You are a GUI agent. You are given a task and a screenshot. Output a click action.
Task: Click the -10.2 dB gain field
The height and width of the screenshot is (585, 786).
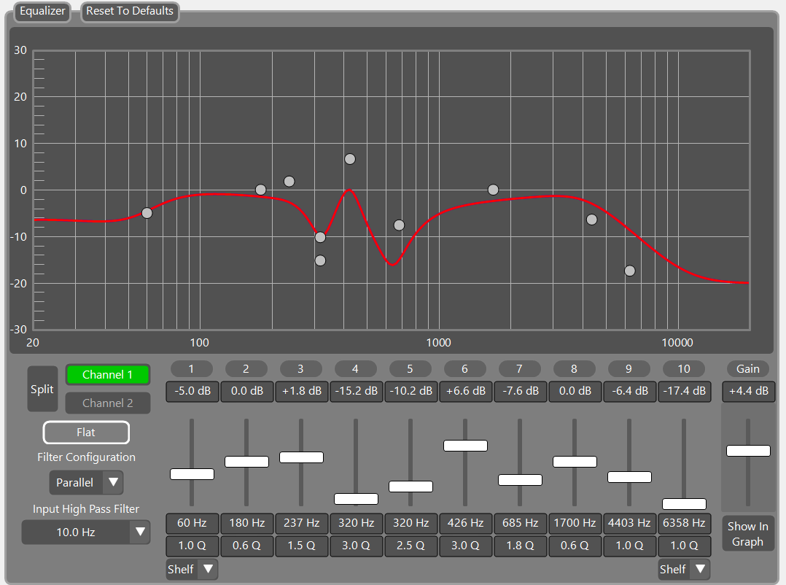pyautogui.click(x=411, y=391)
